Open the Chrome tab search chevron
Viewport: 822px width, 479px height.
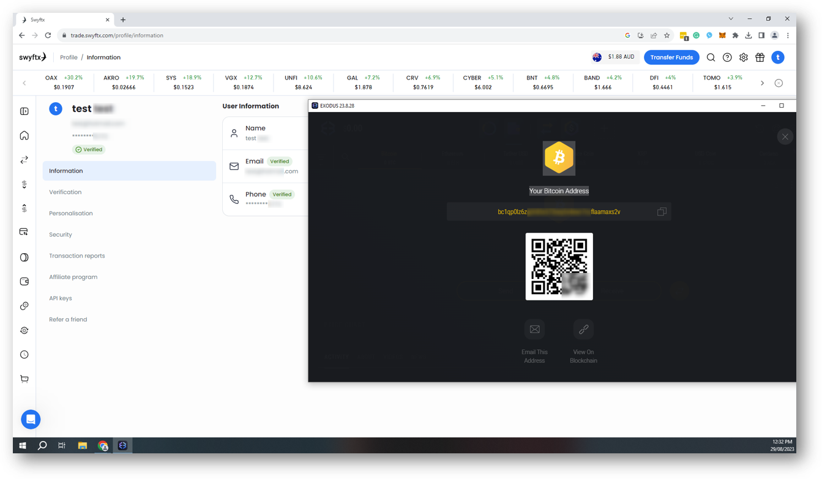731,19
